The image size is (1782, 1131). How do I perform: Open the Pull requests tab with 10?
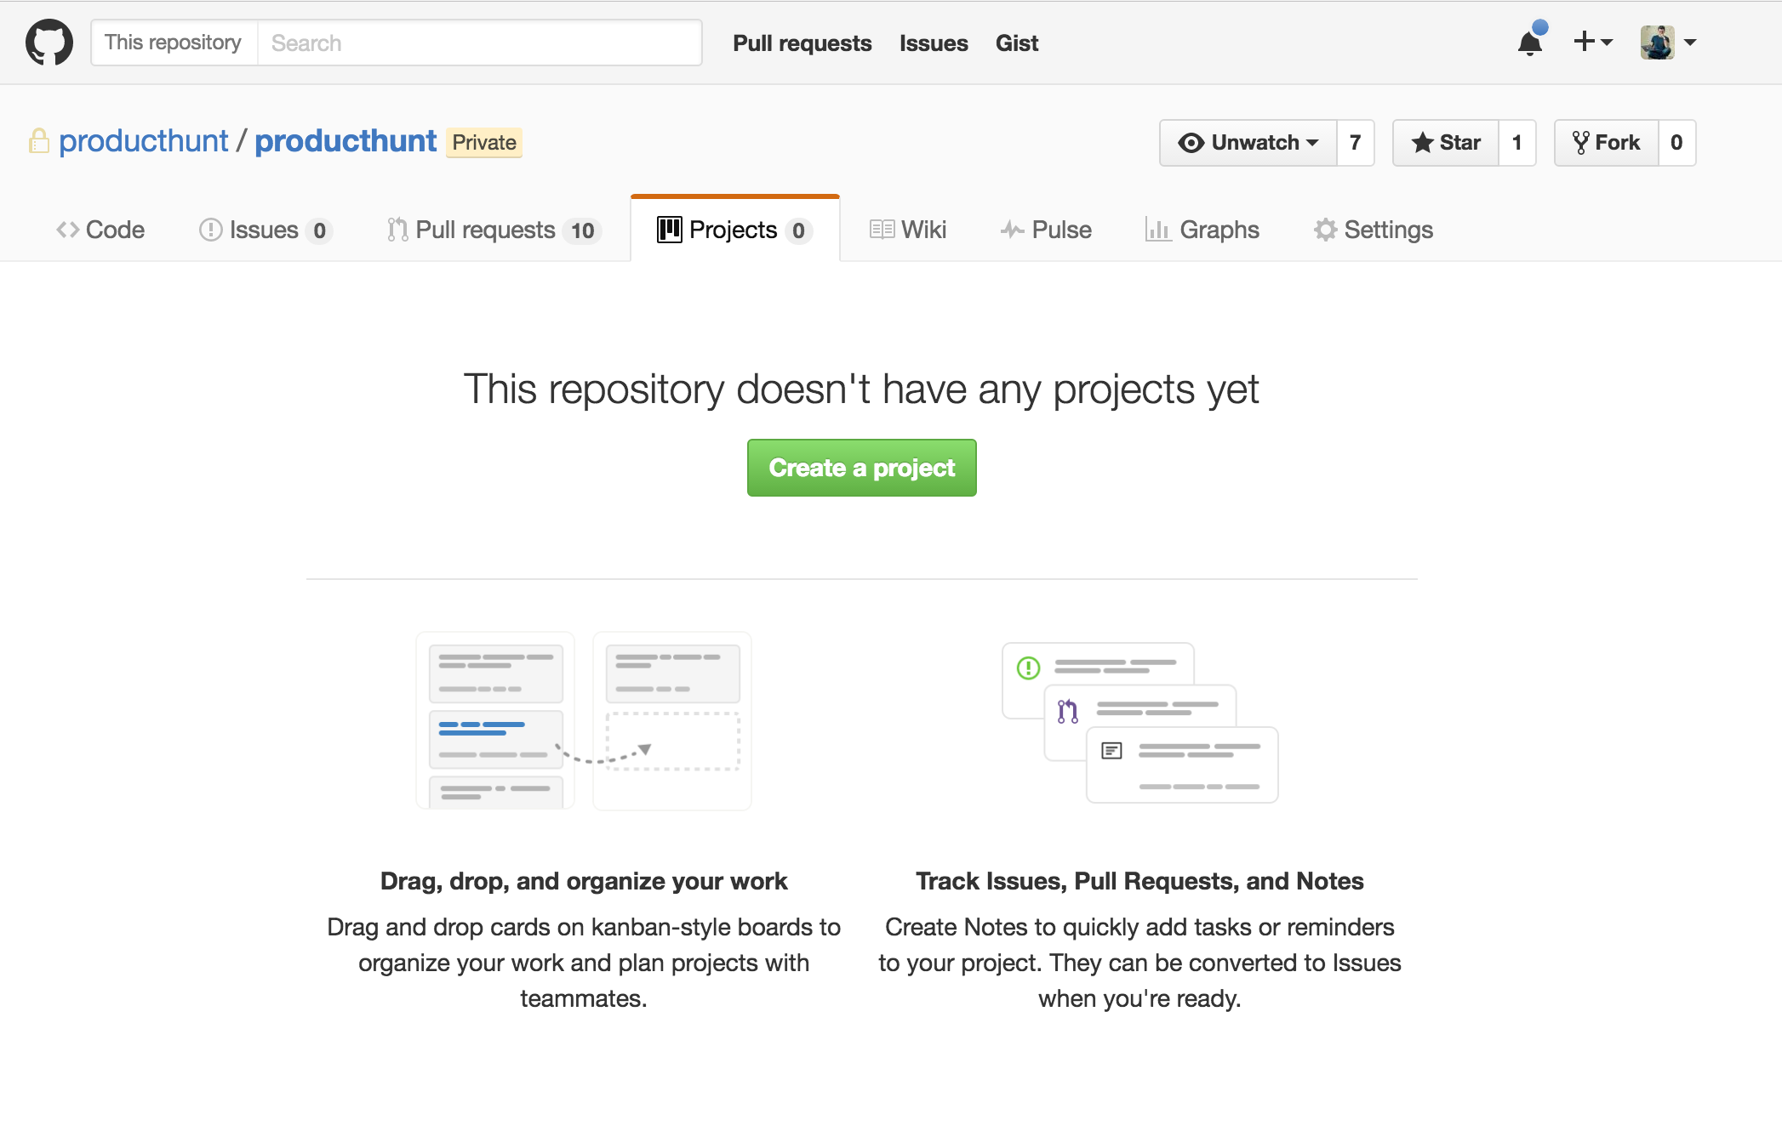click(494, 230)
